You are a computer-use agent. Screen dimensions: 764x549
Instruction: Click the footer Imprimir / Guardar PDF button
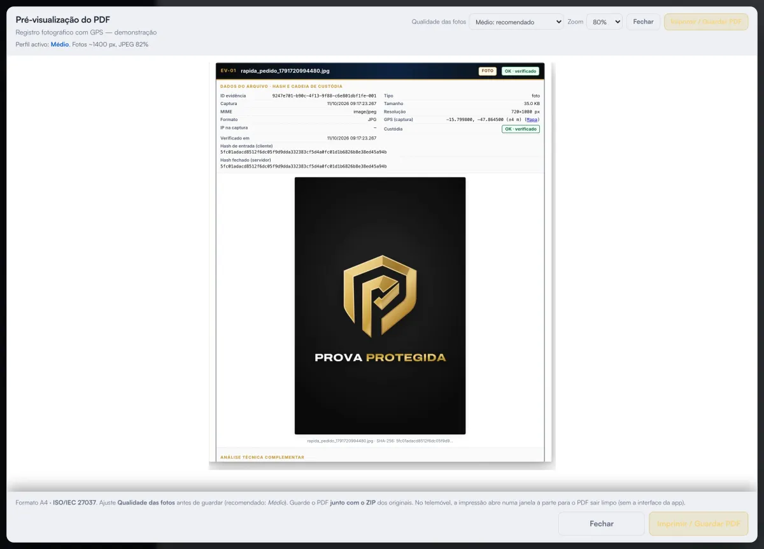click(x=698, y=524)
